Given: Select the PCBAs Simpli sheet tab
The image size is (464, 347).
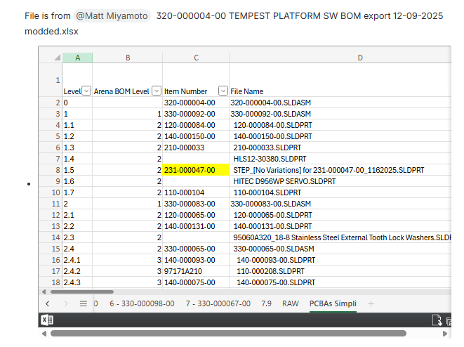Looking at the screenshot, I should click(333, 303).
